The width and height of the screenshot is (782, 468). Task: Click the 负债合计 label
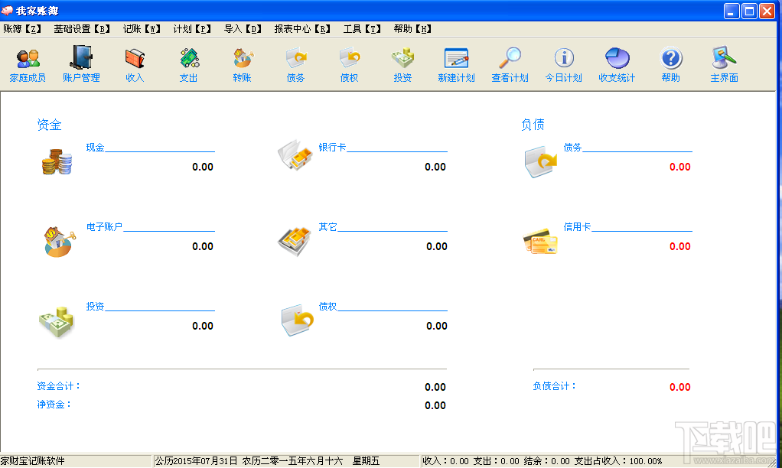point(554,385)
